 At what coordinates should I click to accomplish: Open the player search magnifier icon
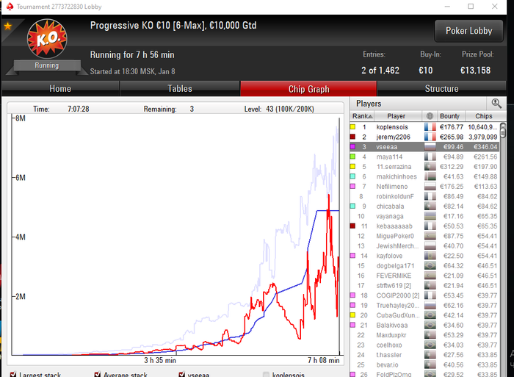point(496,104)
